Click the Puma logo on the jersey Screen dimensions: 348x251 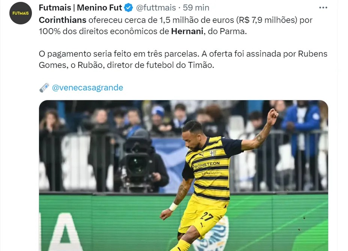tap(201, 155)
